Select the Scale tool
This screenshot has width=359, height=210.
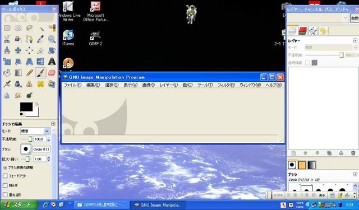tap(7, 62)
